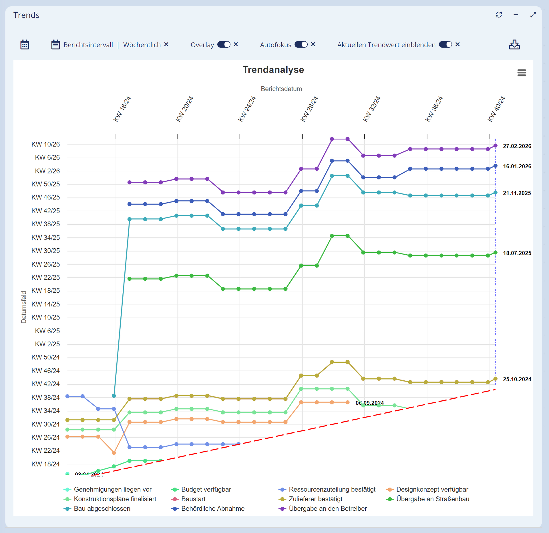Open the chart hamburger context menu
The height and width of the screenshot is (533, 549).
point(521,73)
